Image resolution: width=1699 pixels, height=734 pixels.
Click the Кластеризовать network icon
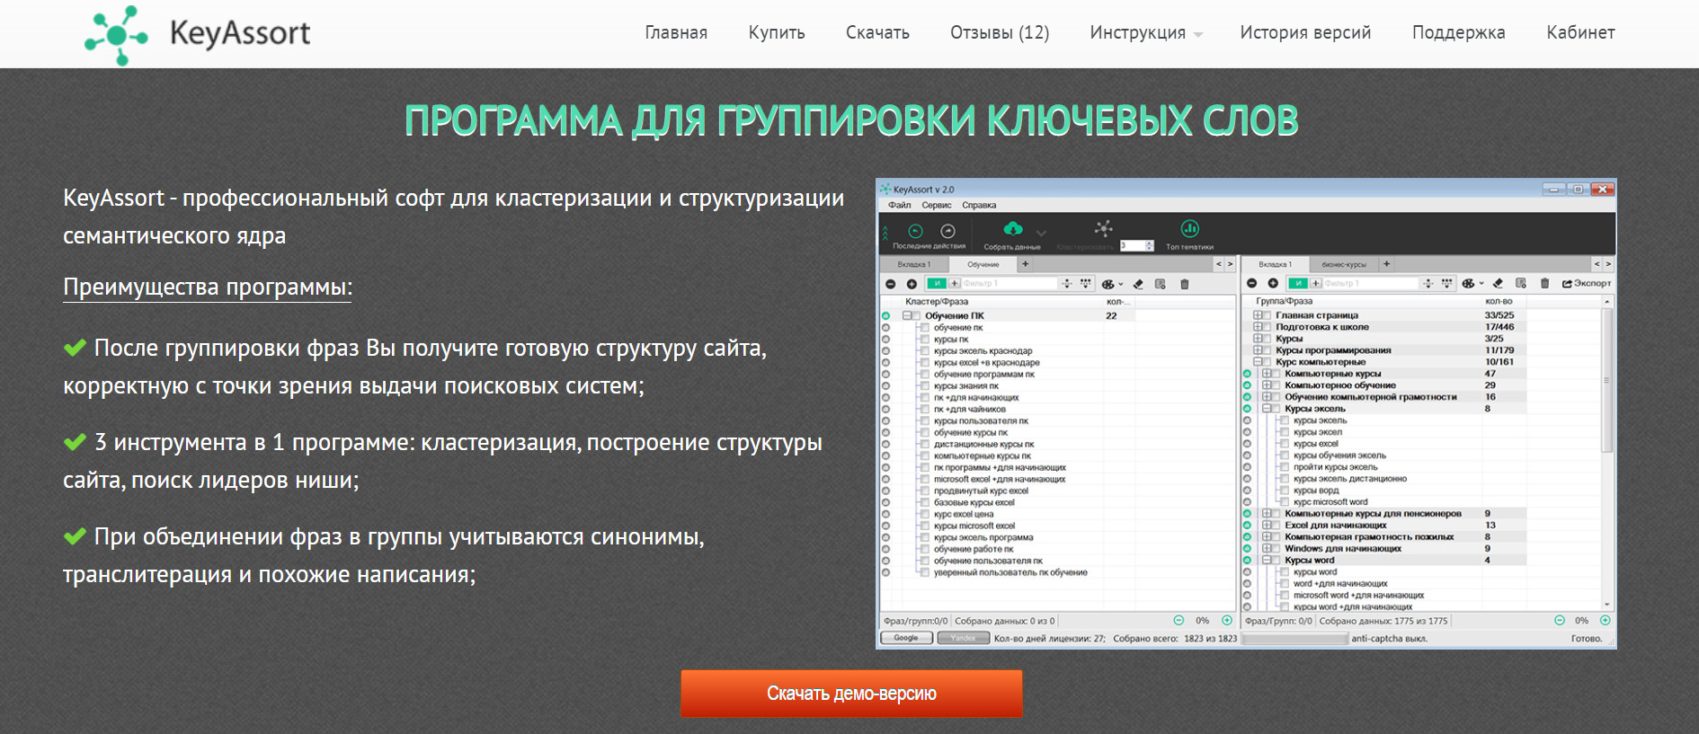(1104, 228)
